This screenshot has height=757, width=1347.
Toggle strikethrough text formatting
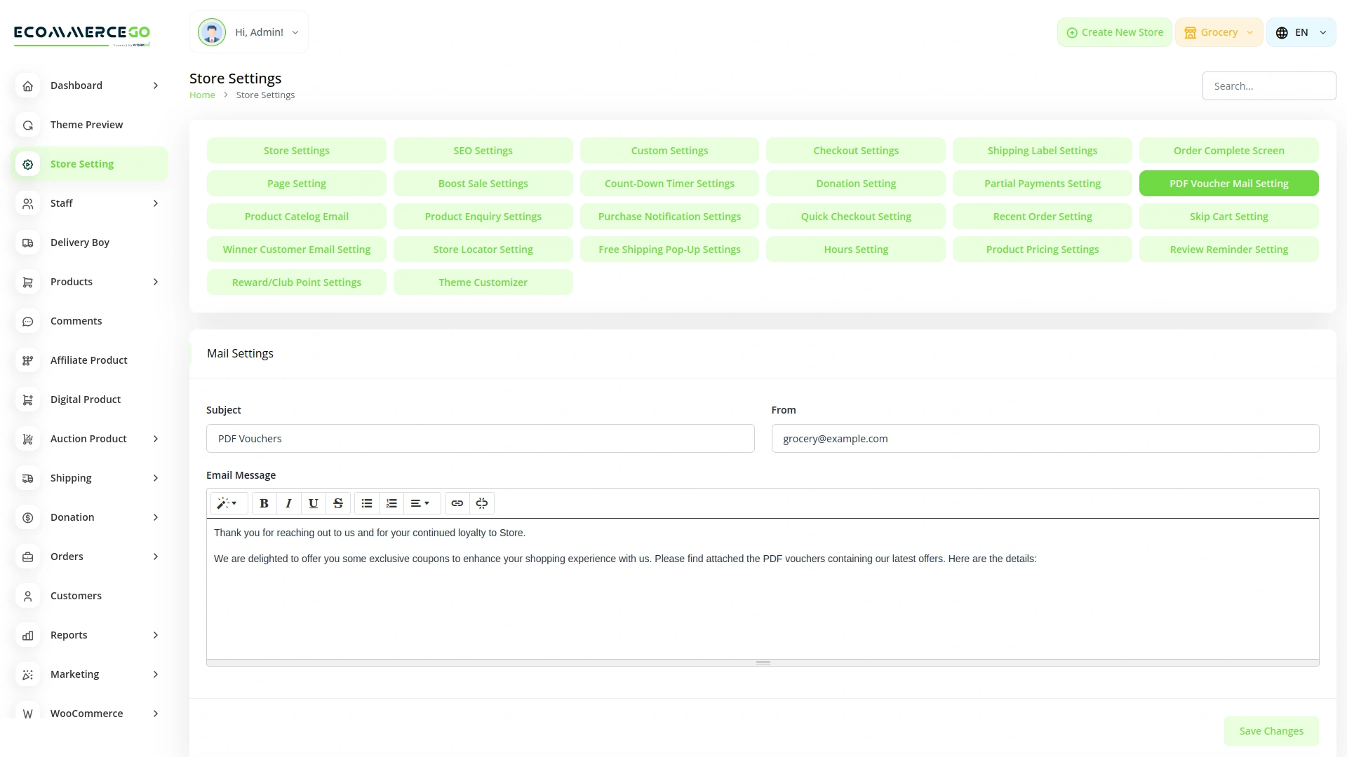click(x=337, y=503)
